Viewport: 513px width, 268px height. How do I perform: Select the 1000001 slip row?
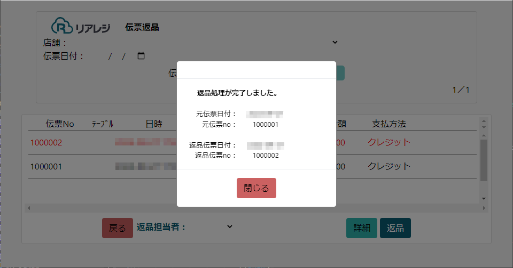coord(46,166)
